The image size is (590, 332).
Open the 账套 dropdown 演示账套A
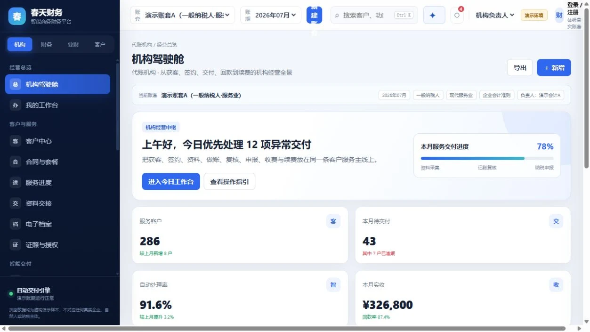tap(182, 15)
